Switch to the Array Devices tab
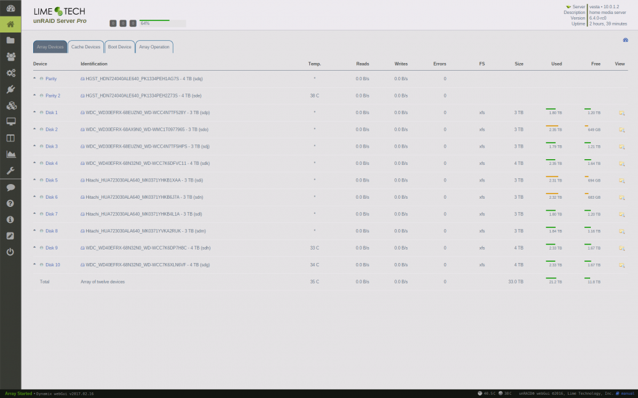This screenshot has width=638, height=398. point(50,46)
